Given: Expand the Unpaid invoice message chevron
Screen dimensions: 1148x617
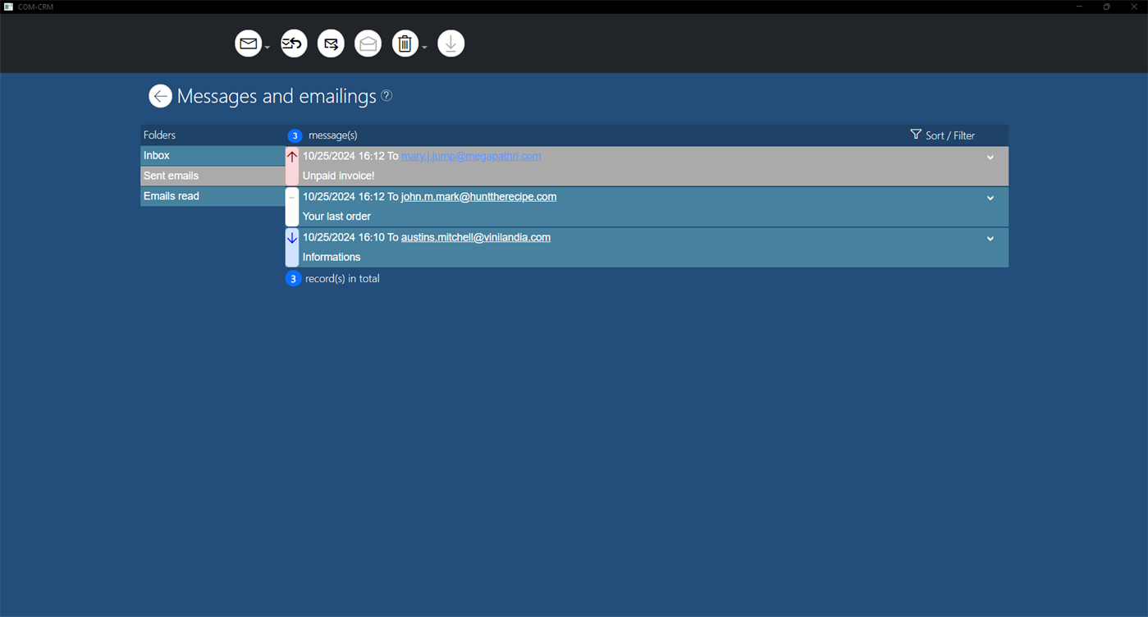Looking at the screenshot, I should click(x=990, y=157).
